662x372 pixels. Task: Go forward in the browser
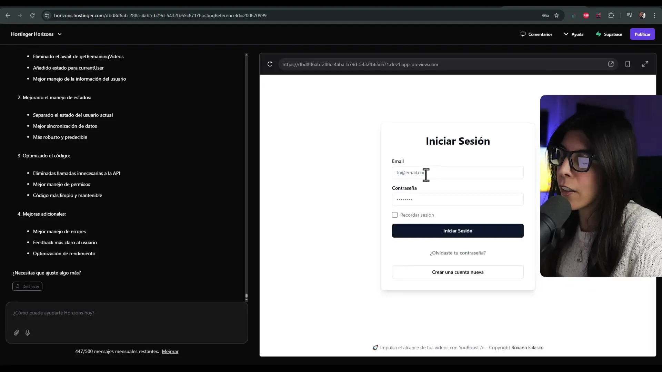[20, 15]
